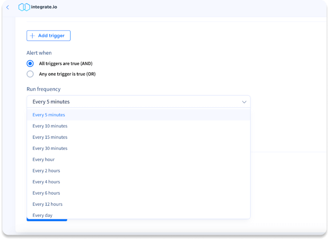
Task: Click the back arrow beside the logo
Action: 8,7
